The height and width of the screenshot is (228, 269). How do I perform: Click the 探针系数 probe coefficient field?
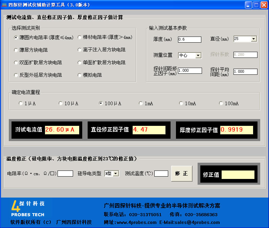click(x=245, y=55)
